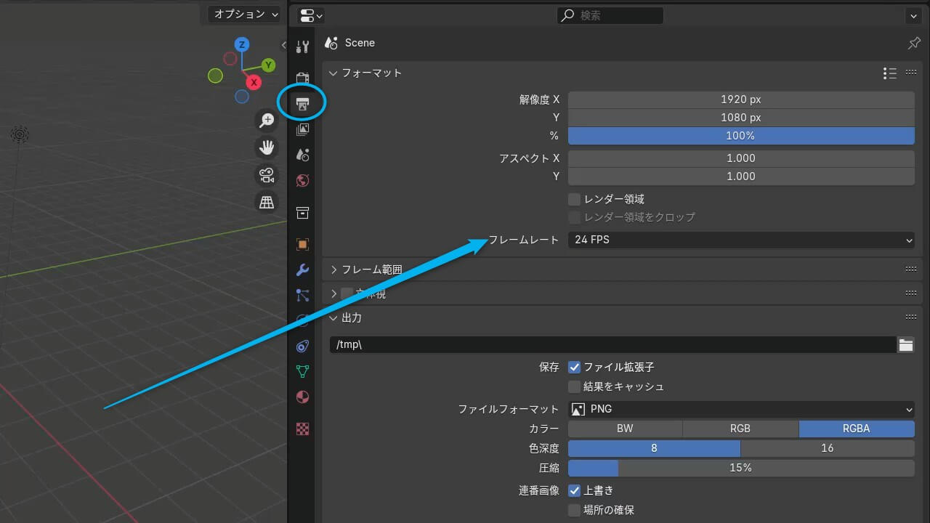The width and height of the screenshot is (930, 523).
Task: Switch to camera view using viewport icon
Action: point(267,174)
